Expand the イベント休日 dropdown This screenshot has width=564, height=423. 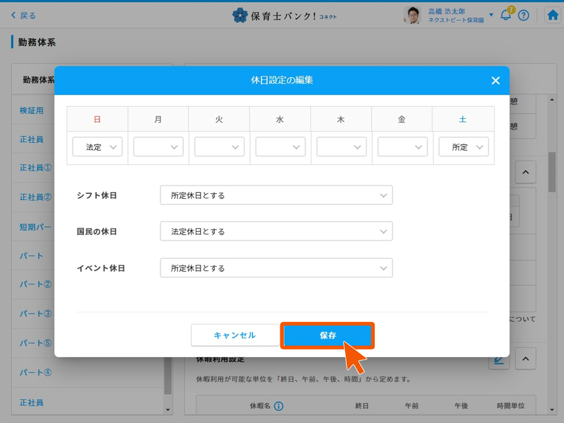pyautogui.click(x=276, y=268)
